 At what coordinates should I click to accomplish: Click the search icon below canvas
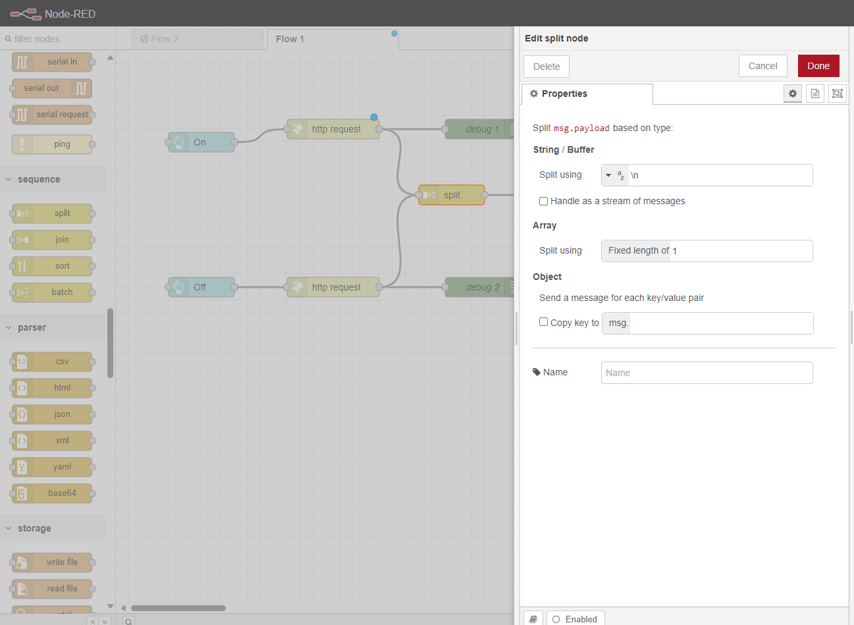tap(128, 621)
